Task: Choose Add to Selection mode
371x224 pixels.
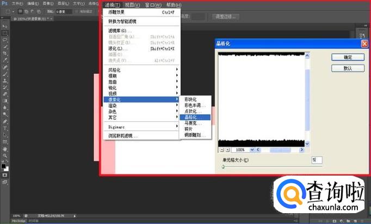Action: pyautogui.click(x=26, y=11)
